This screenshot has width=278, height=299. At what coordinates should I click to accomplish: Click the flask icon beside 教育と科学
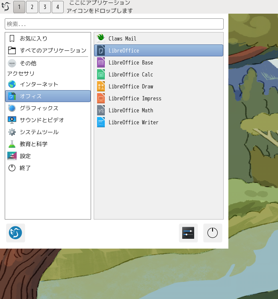[x=12, y=144]
